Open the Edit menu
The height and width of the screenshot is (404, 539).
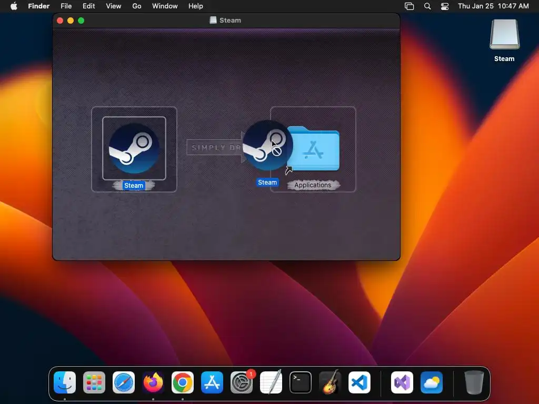(88, 6)
